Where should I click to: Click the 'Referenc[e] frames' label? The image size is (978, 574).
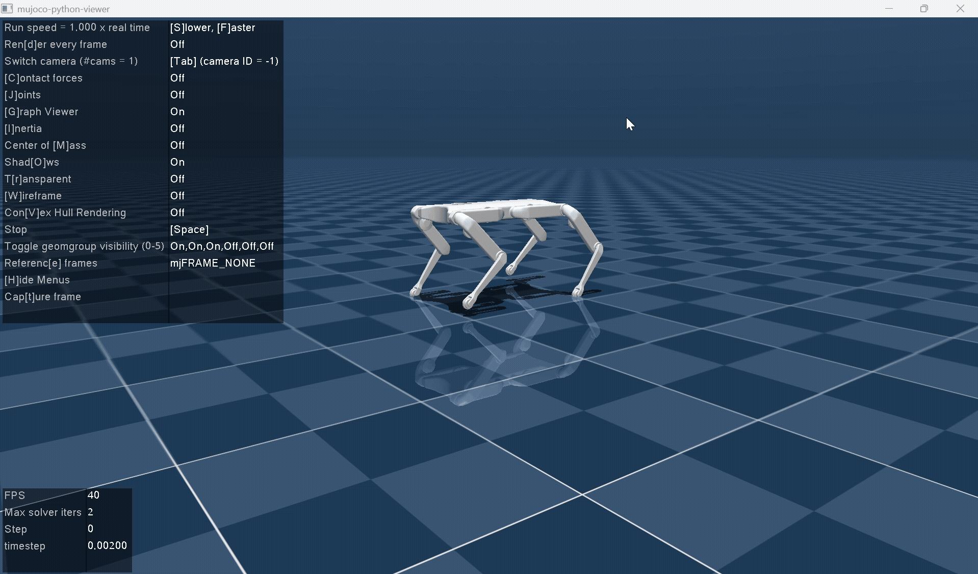50,263
